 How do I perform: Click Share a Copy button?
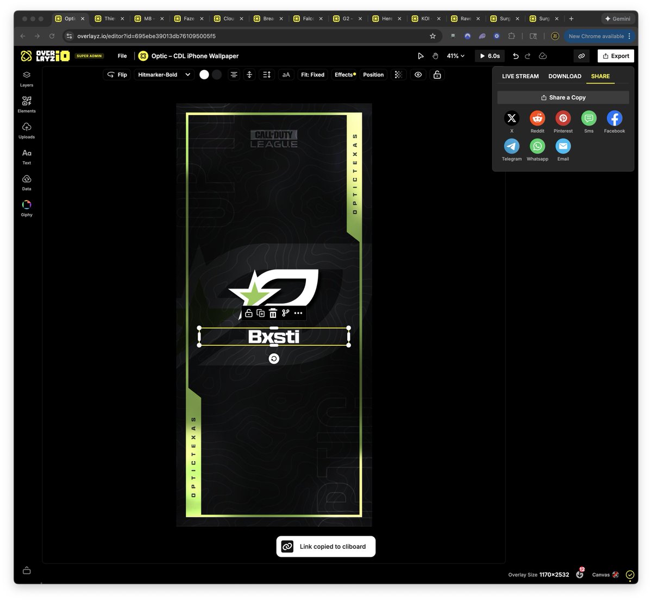[x=563, y=97]
